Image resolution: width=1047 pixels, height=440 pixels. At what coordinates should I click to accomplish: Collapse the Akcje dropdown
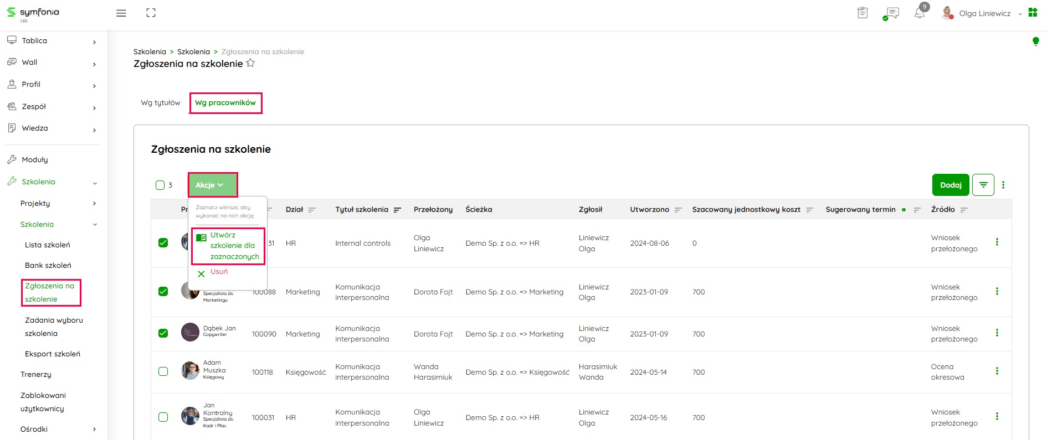[212, 185]
